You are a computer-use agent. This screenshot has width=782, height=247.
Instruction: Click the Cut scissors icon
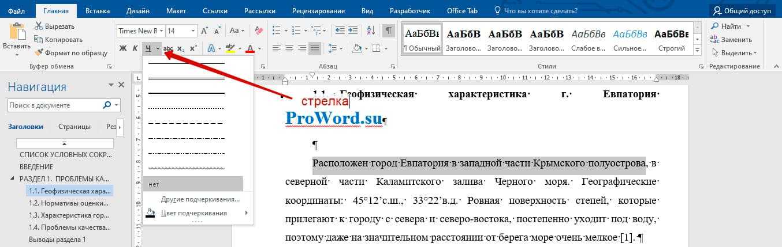pyautogui.click(x=40, y=26)
